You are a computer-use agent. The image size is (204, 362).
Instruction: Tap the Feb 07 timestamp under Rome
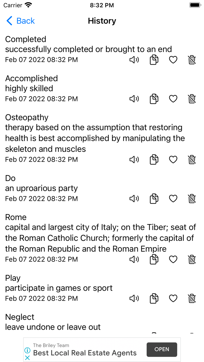(x=41, y=259)
